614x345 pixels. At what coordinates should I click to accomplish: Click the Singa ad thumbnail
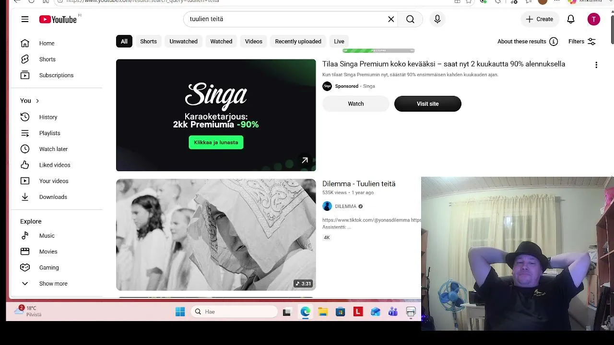click(x=216, y=115)
